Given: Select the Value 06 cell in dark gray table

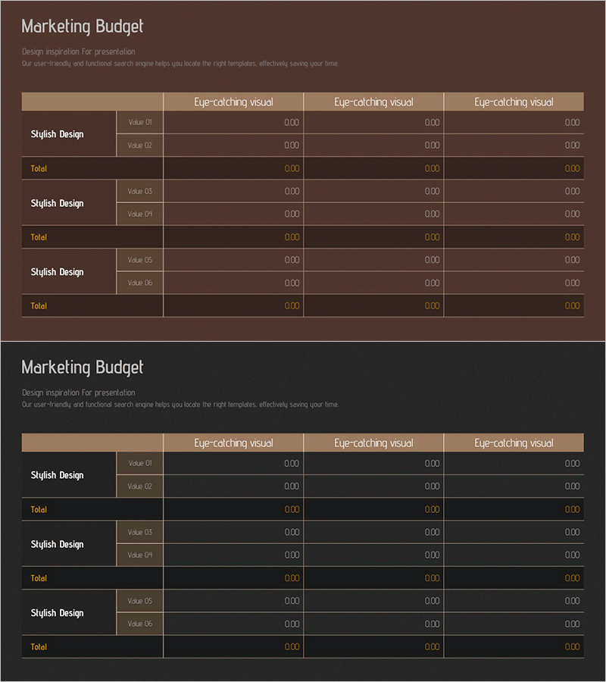Looking at the screenshot, I should tap(140, 624).
